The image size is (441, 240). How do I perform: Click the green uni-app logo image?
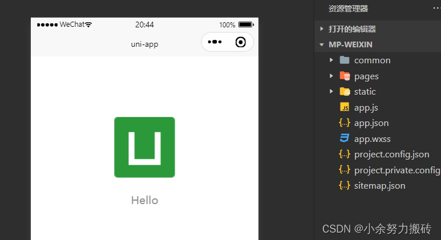coord(144,147)
